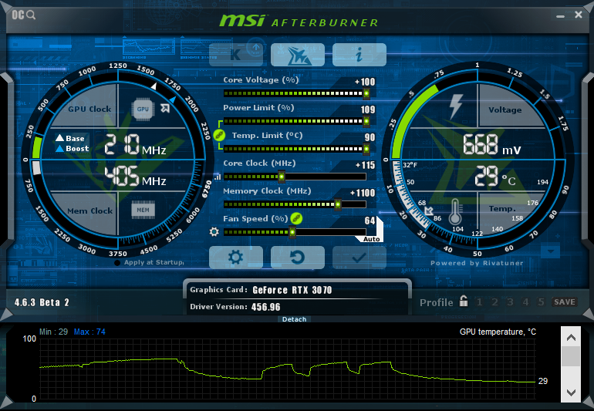Toggle the Power and Temp limit link icon
This screenshot has width=594, height=411.
click(219, 135)
